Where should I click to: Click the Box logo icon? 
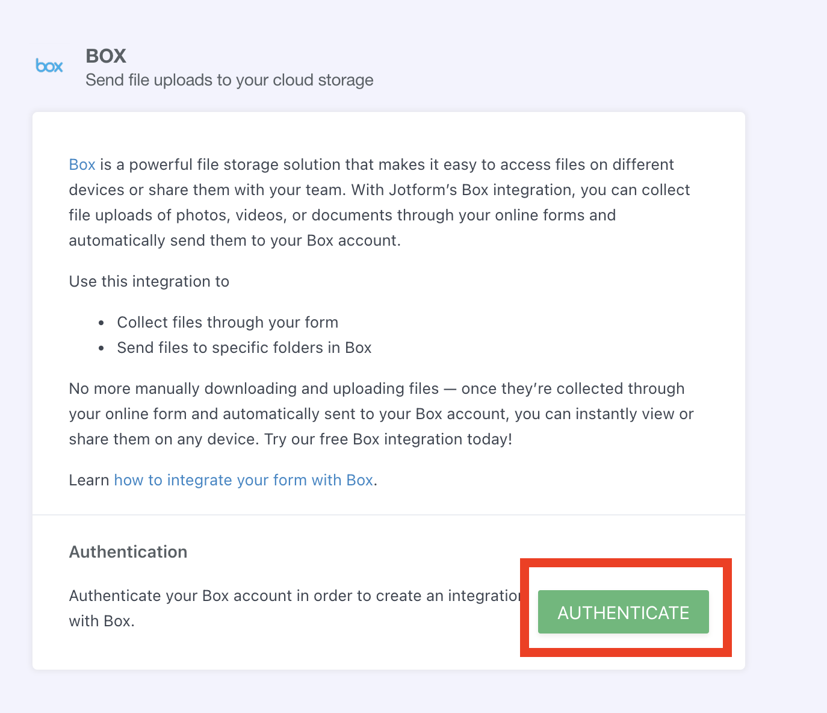point(49,66)
